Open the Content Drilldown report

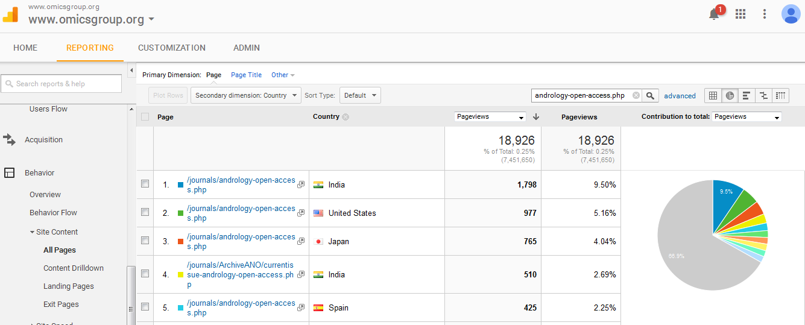tap(74, 268)
